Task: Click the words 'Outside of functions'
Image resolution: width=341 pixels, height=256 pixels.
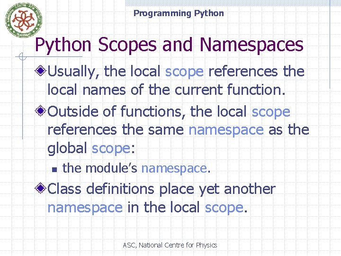Action: [x=114, y=111]
